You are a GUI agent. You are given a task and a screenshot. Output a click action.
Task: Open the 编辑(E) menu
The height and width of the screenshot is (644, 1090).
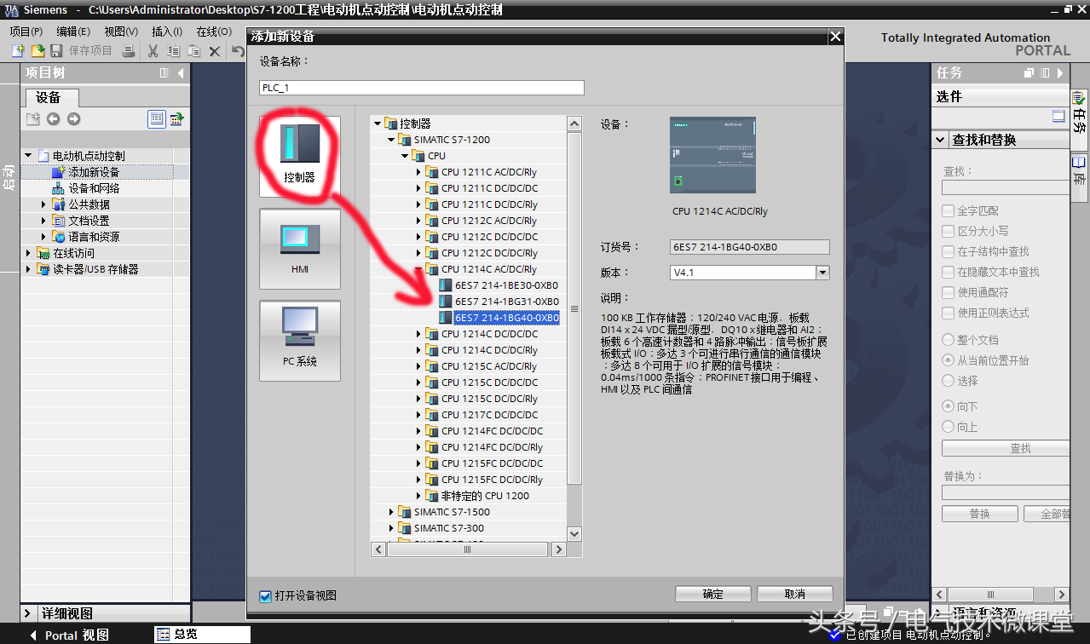point(73,31)
